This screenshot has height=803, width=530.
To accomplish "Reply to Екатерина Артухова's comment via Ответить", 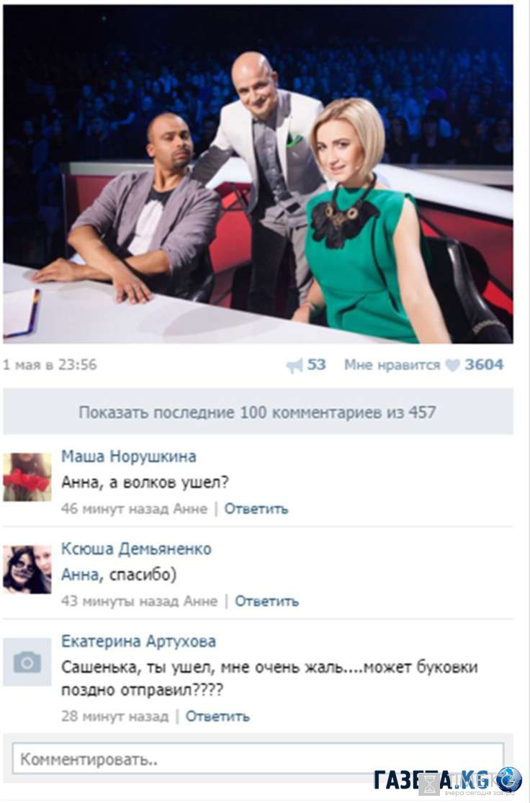I will tap(217, 717).
